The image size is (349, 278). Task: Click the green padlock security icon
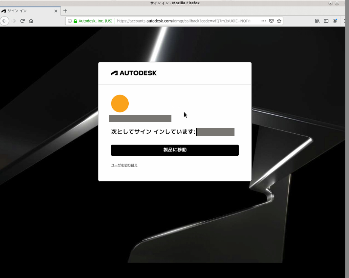[x=76, y=21]
